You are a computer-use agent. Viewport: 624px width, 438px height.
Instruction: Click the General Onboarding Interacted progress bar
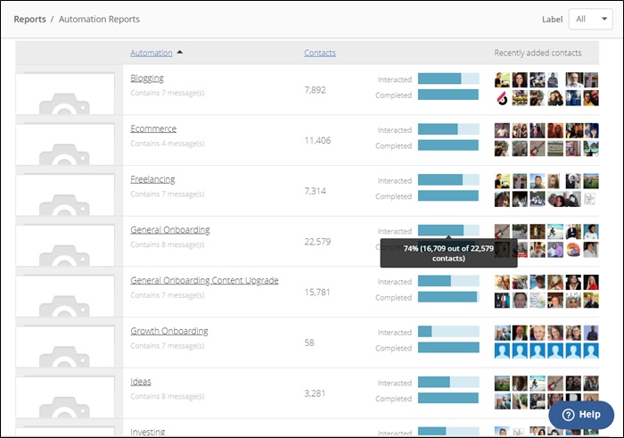[448, 230]
